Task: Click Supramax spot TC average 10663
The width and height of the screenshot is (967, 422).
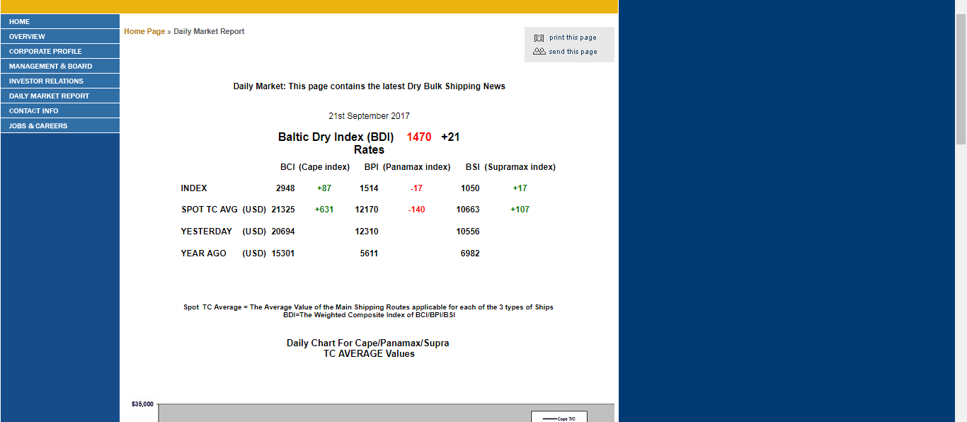Action: [x=468, y=210]
